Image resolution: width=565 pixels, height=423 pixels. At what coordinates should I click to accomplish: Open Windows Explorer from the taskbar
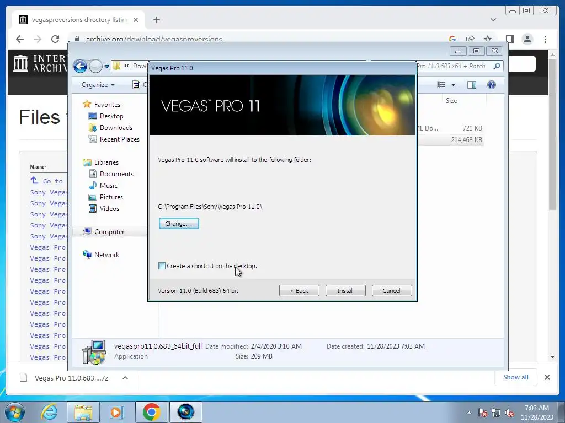tap(83, 412)
